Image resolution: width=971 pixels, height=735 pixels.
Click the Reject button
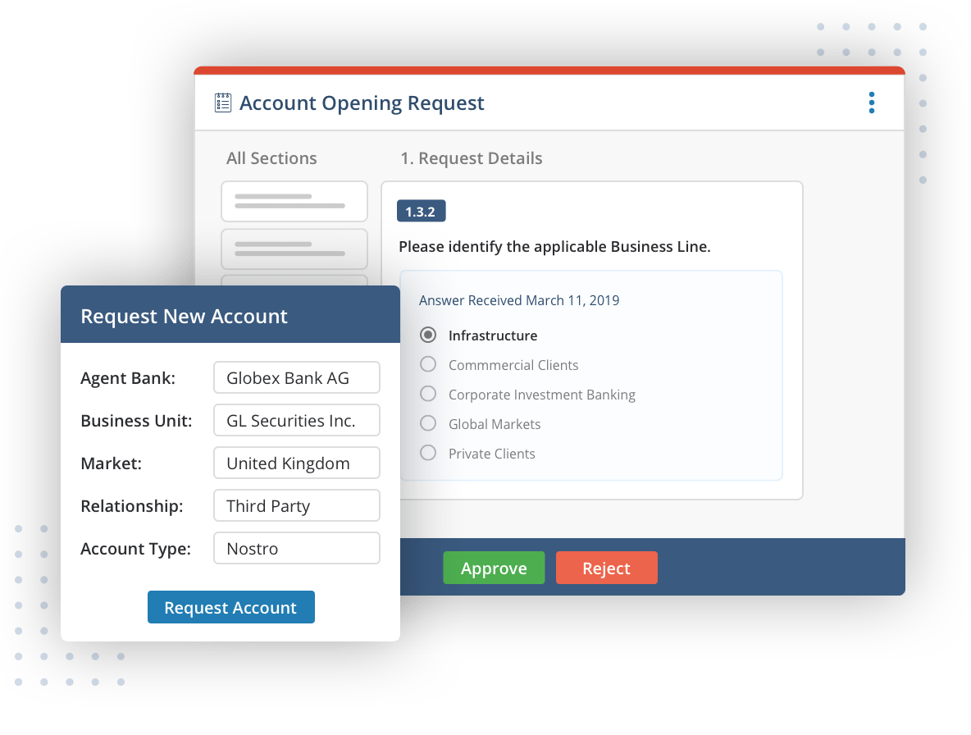(607, 568)
